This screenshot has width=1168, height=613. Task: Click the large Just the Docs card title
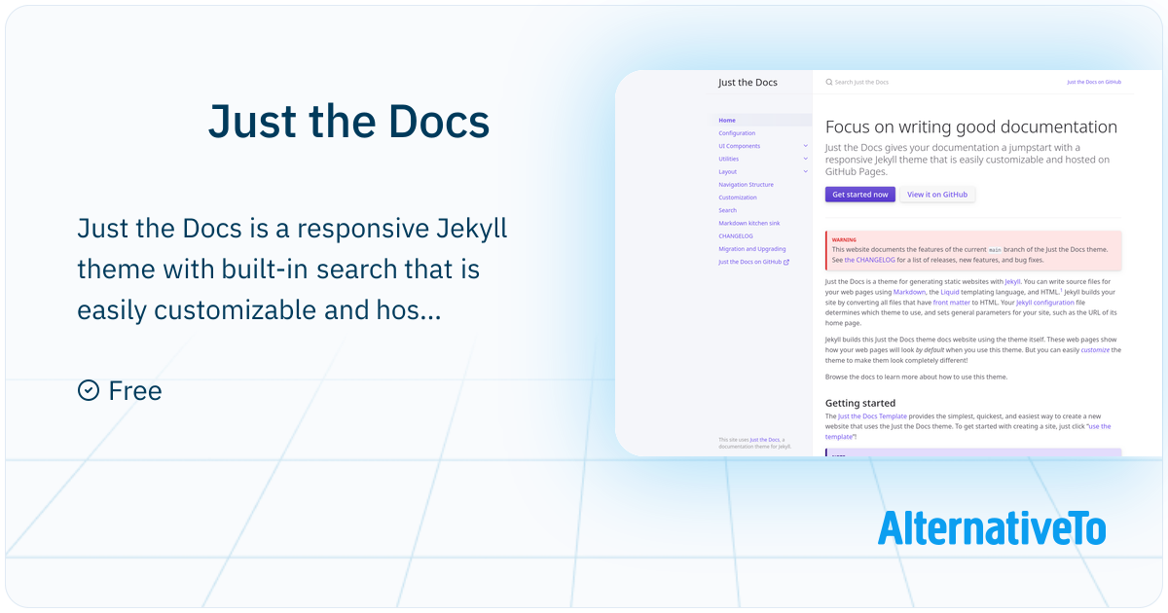click(348, 121)
